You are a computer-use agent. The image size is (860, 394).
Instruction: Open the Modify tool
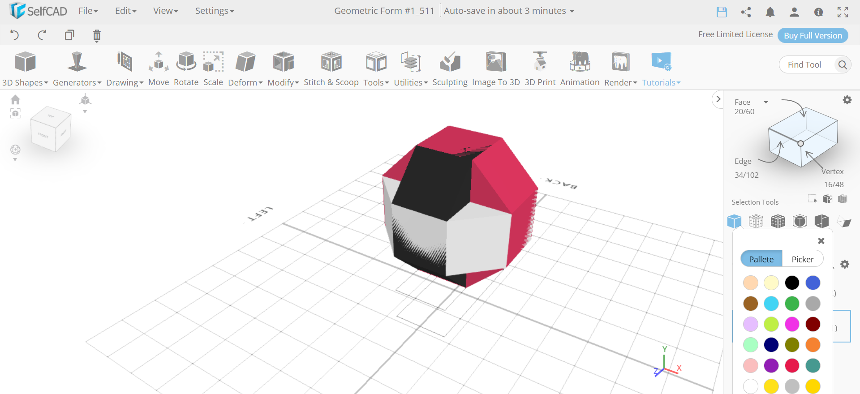point(283,69)
